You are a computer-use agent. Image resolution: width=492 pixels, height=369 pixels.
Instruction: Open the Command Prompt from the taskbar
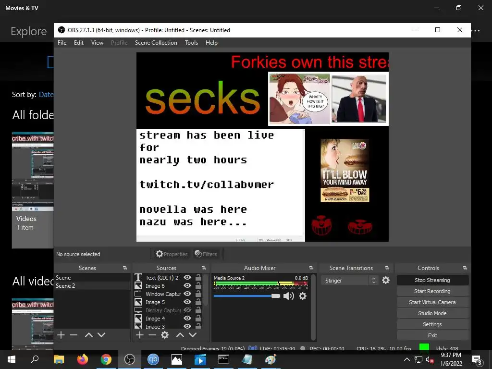[223, 359]
